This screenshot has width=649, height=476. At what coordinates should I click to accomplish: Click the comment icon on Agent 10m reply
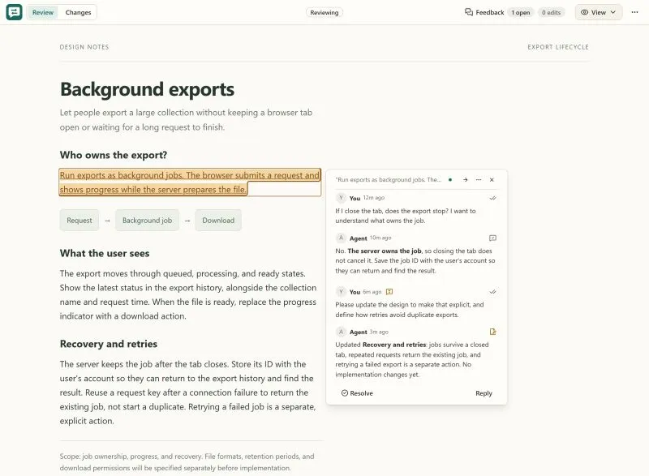pyautogui.click(x=492, y=238)
